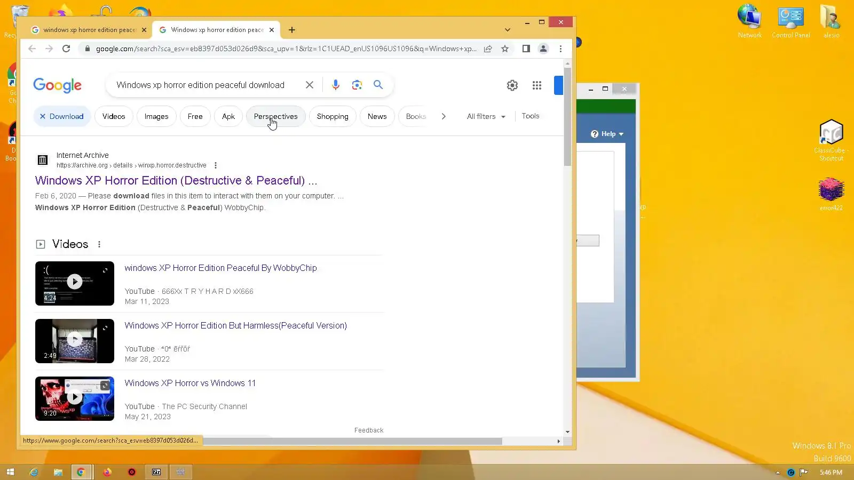This screenshot has height=480, width=854.
Task: Open the Videos section three-dot menu
Action: click(x=99, y=244)
